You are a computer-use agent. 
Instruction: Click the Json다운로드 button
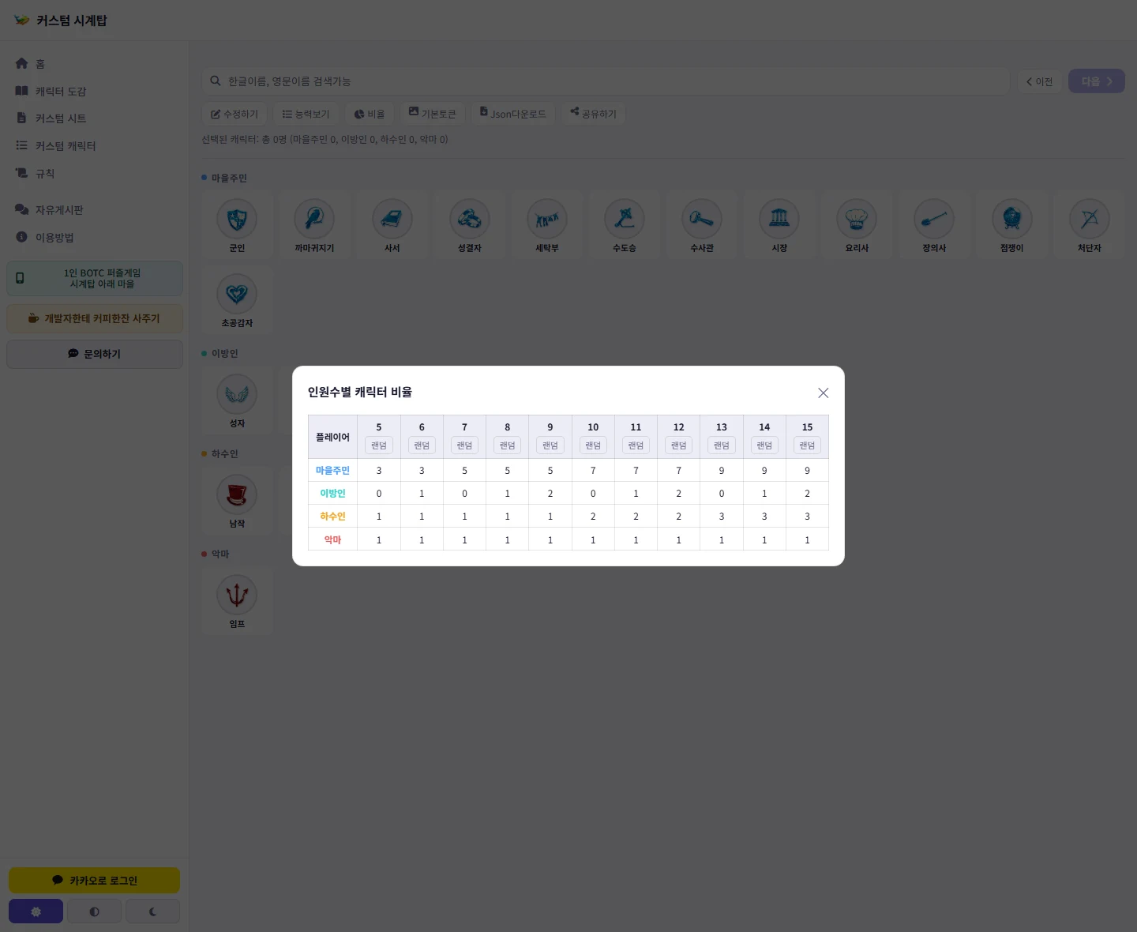513,114
